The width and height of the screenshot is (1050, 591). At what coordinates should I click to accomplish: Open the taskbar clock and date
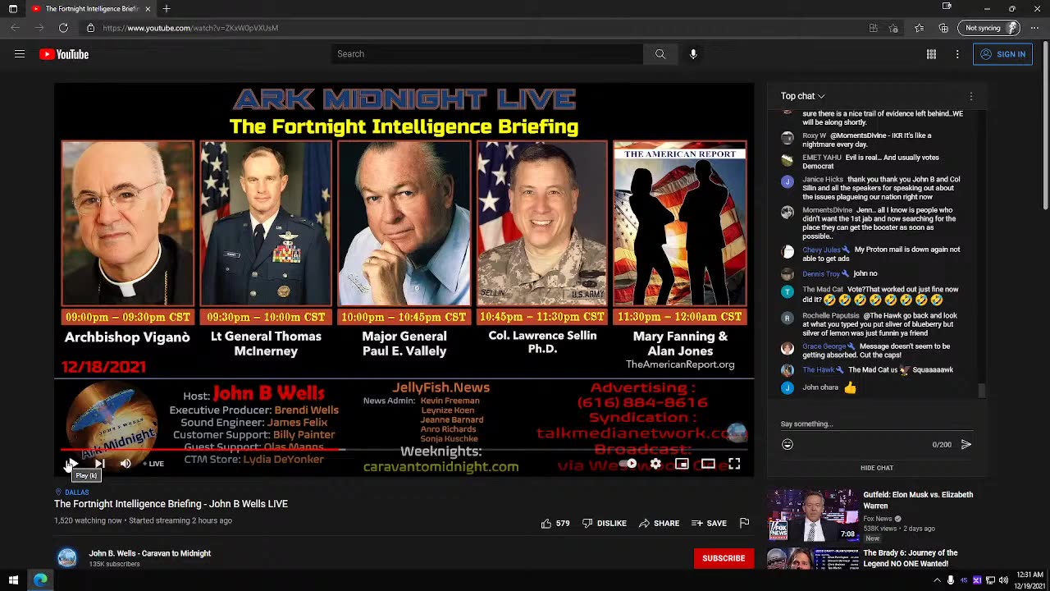point(1029,580)
